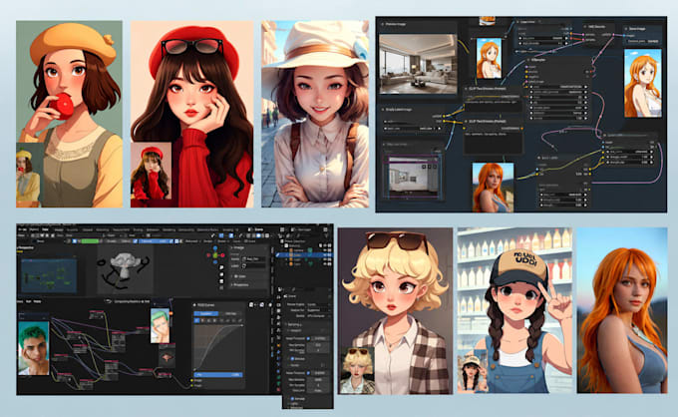The width and height of the screenshot is (678, 417).
Task: Click the filename_prefix field in Save Image node
Action: (x=643, y=41)
